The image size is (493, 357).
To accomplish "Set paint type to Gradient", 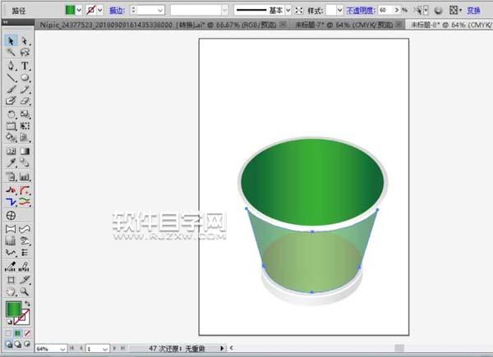I will pyautogui.click(x=18, y=333).
